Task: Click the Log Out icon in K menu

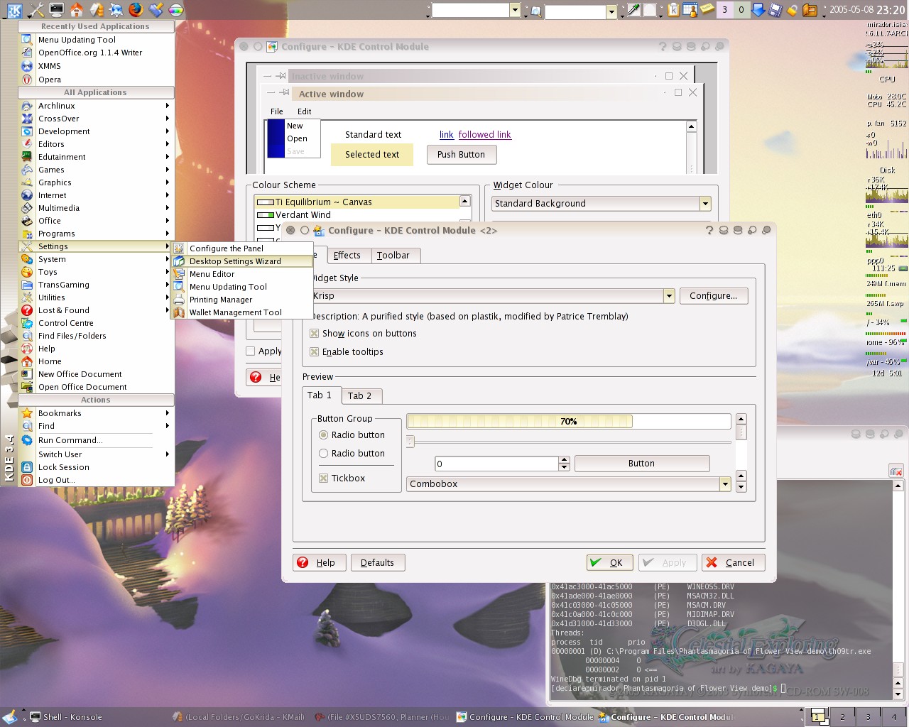Action: [x=27, y=480]
